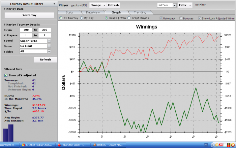Viewport: 236px width, 148px height.
Task: Click the Winnings chart title
Action: (147, 27)
